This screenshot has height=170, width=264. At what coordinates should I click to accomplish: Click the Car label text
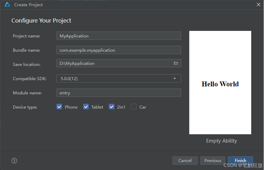[x=143, y=107]
